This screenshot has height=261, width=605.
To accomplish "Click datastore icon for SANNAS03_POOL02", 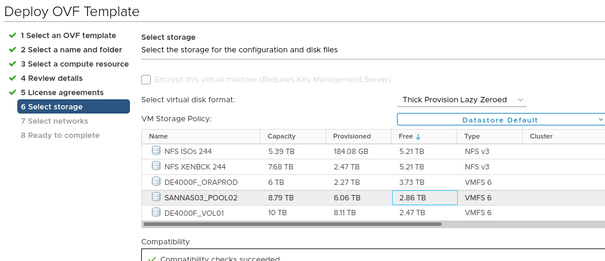I will (x=156, y=196).
